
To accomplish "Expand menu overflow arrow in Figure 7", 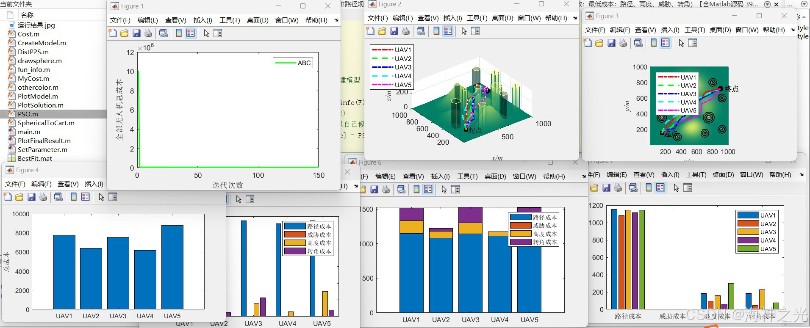I will [x=802, y=174].
